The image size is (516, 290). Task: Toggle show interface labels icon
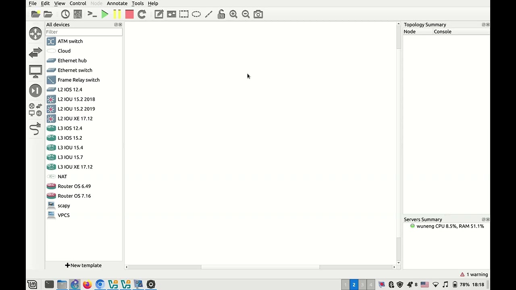(x=78, y=14)
